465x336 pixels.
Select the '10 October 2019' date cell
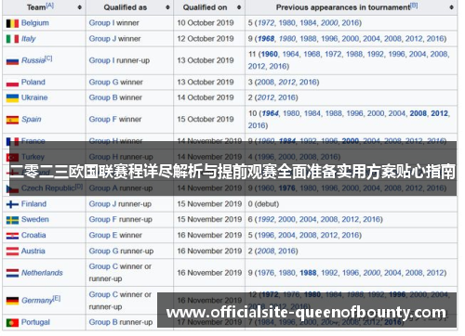pyautogui.click(x=206, y=23)
